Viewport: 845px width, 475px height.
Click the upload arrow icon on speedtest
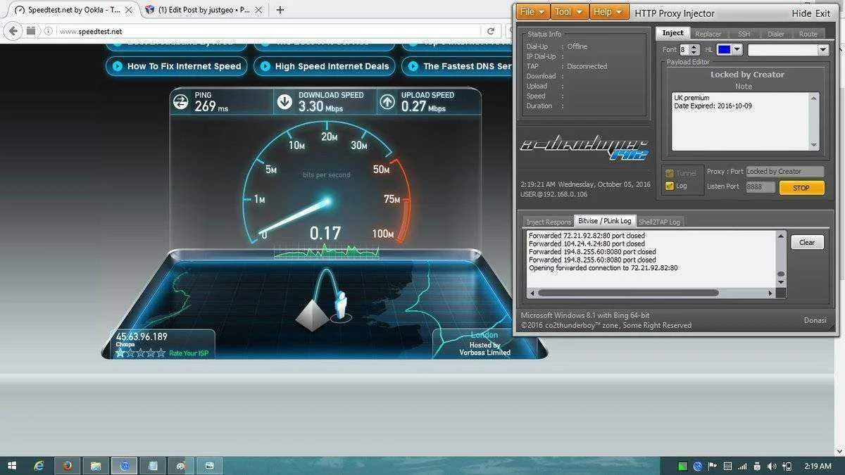(x=387, y=102)
